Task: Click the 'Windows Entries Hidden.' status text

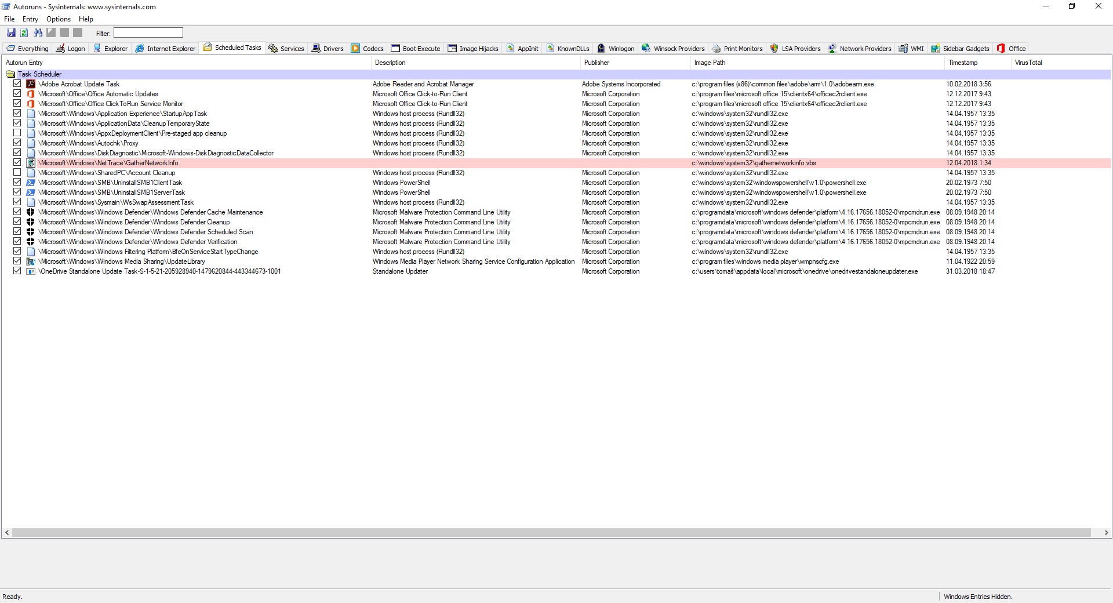Action: 978,597
